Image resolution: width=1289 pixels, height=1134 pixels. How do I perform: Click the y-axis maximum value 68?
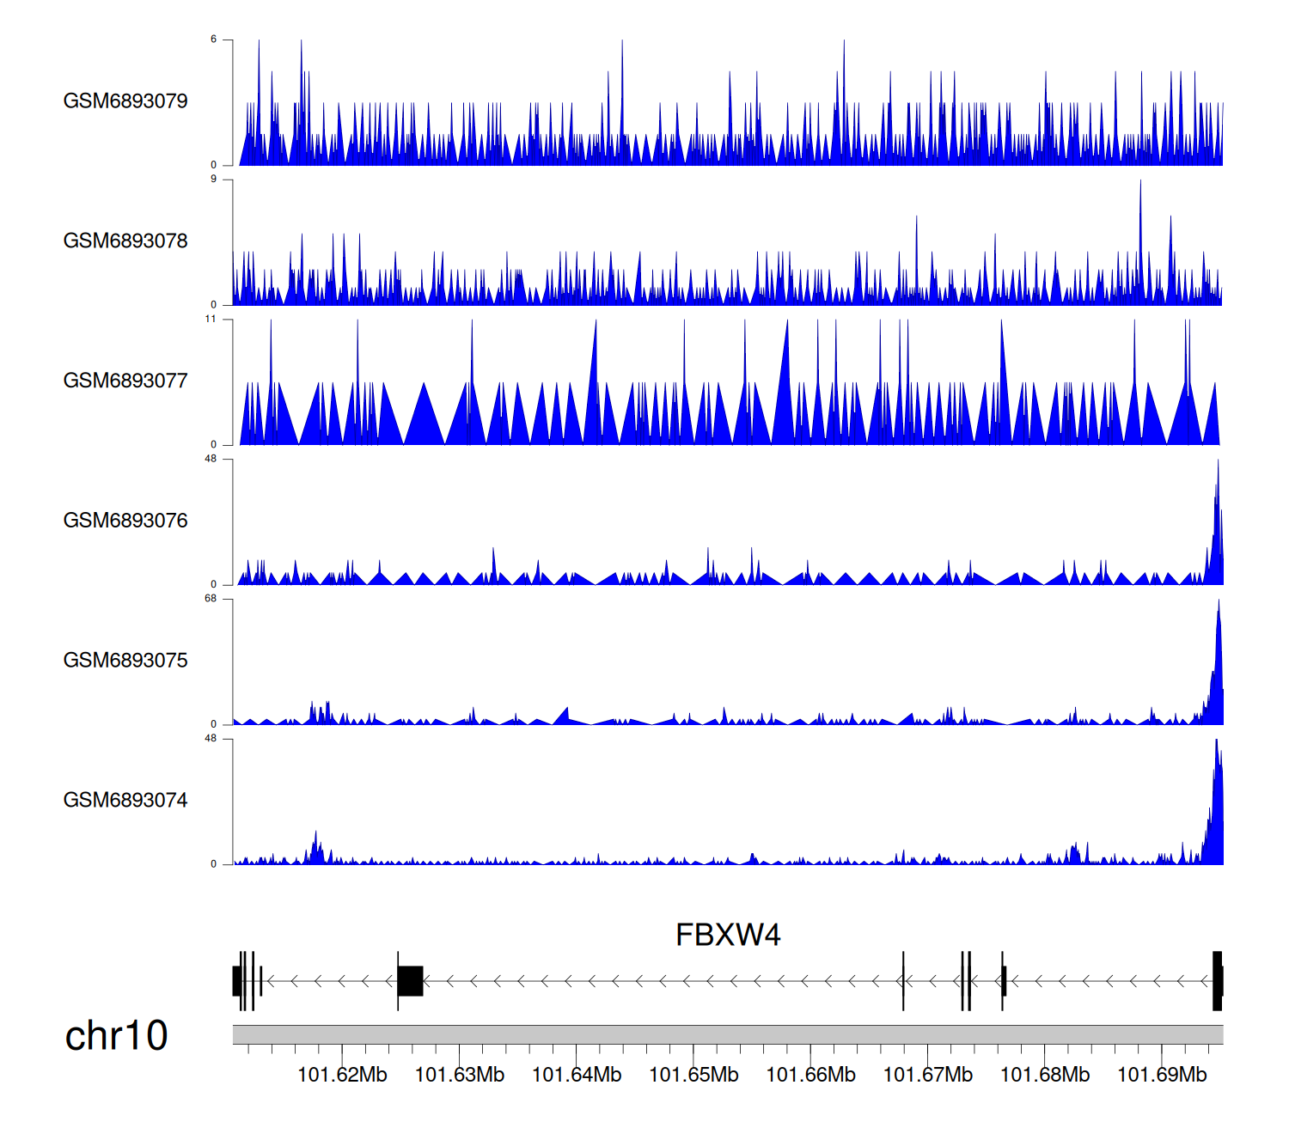coord(211,599)
